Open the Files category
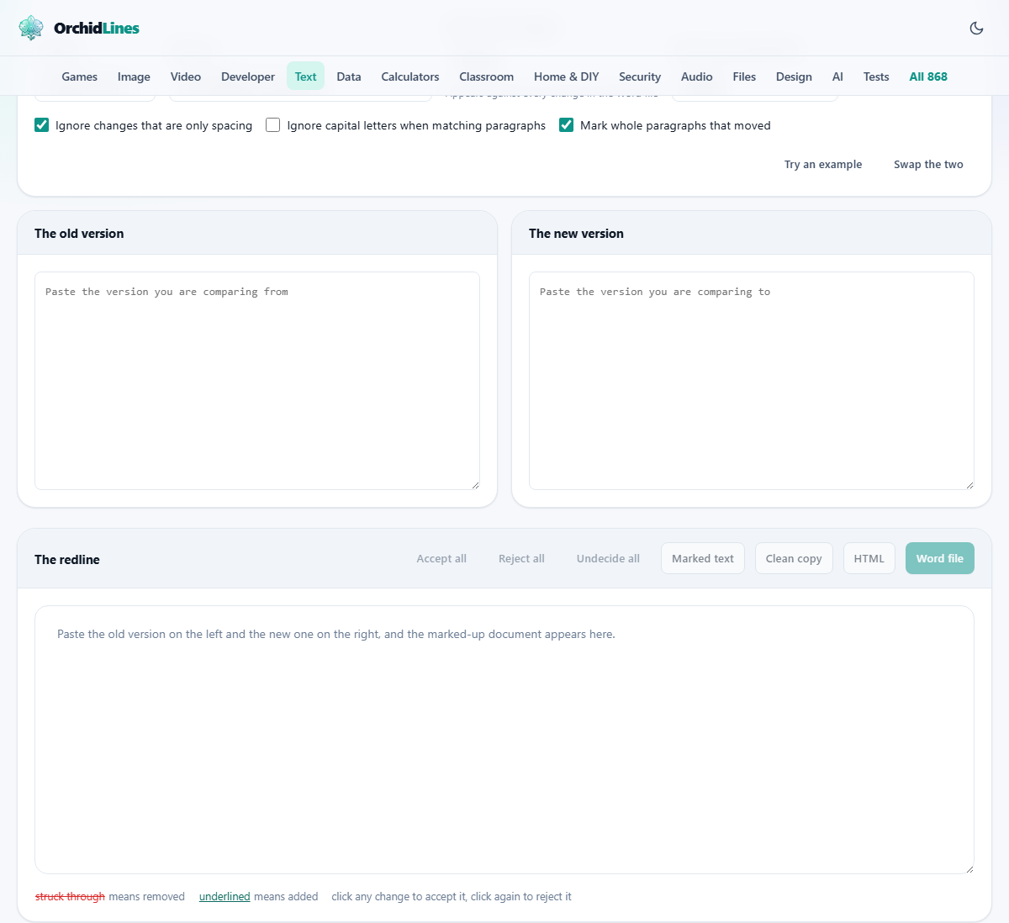This screenshot has width=1009, height=923. (744, 76)
